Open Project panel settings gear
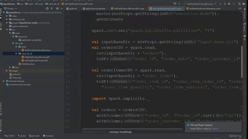The image size is (248, 139). pos(57,8)
